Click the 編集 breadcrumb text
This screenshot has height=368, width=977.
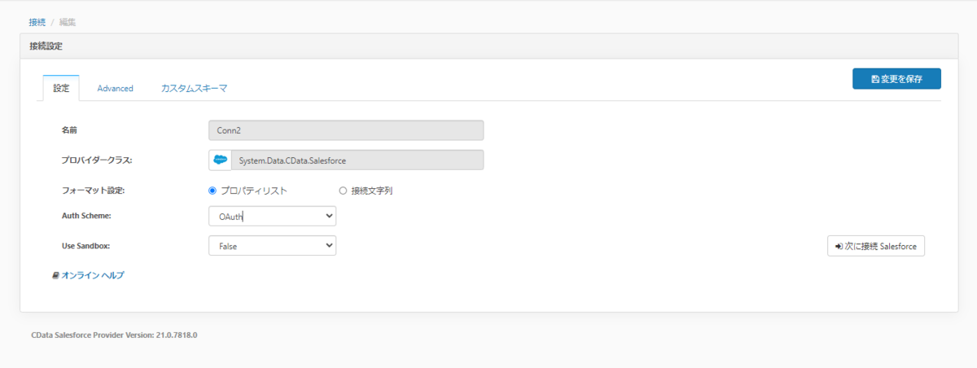(x=68, y=22)
